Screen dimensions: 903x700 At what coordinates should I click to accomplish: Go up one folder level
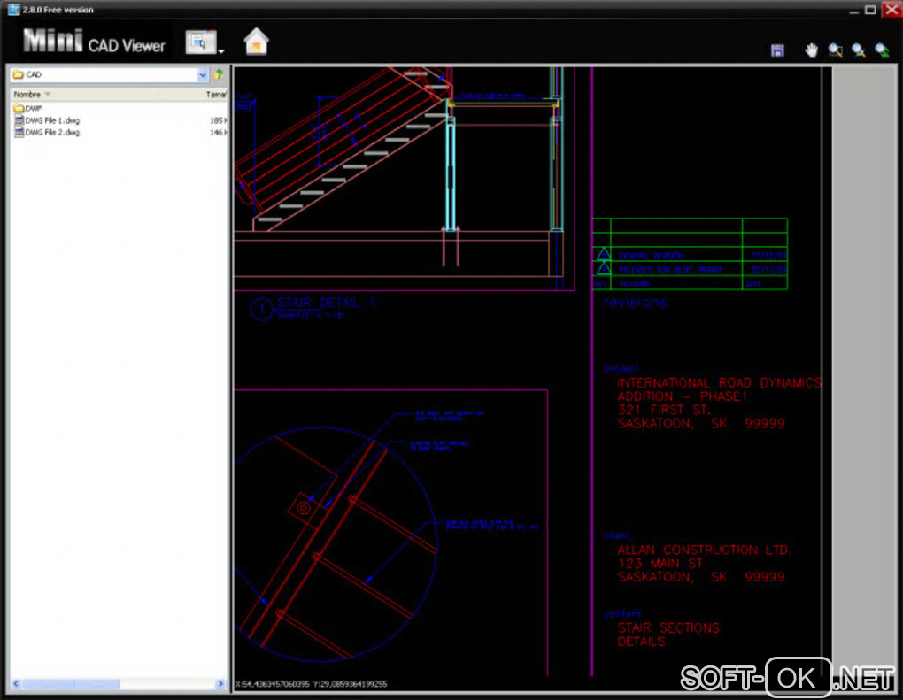pyautogui.click(x=219, y=75)
